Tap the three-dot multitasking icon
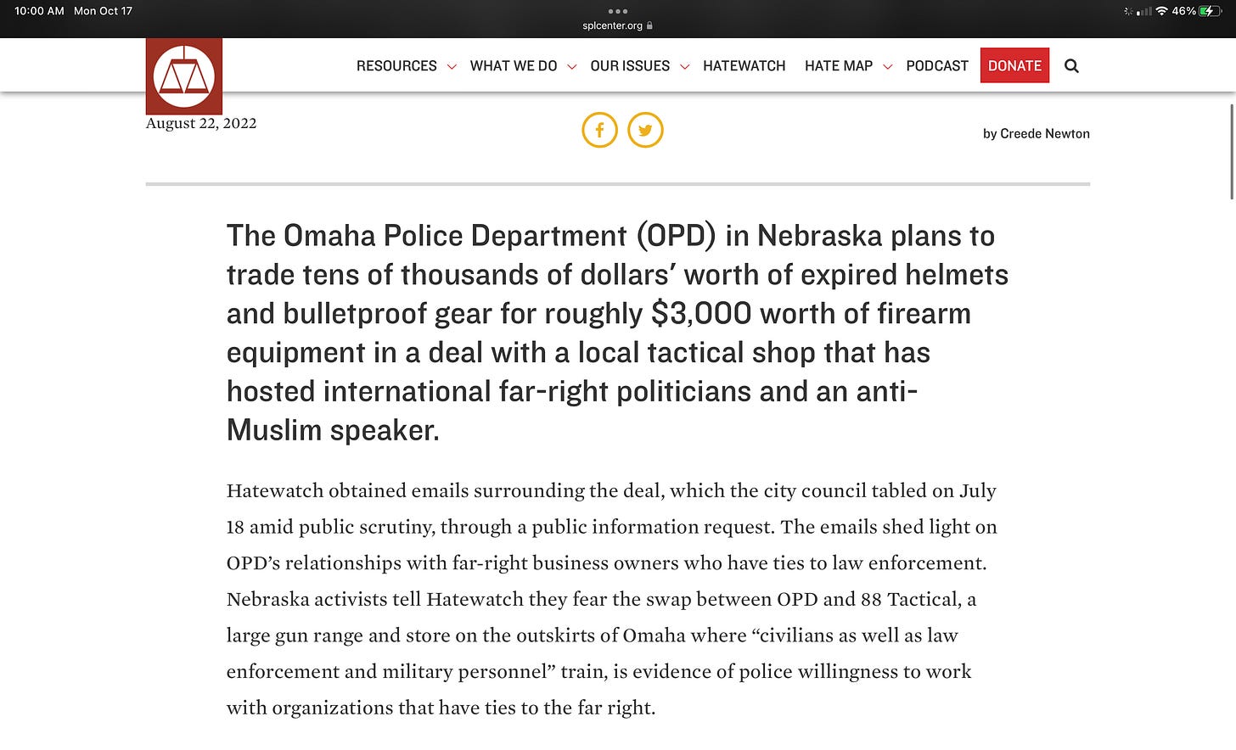The width and height of the screenshot is (1236, 750). [x=618, y=11]
